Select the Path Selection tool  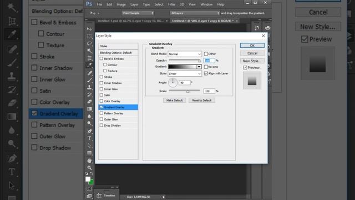coord(89,146)
